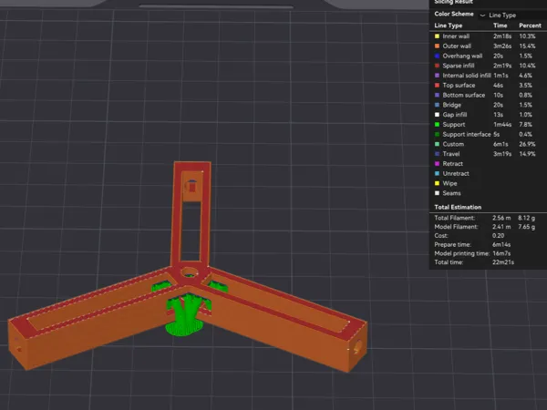Toggle Overhang wall line type label
Screen dimensions: 547x410
point(462,56)
